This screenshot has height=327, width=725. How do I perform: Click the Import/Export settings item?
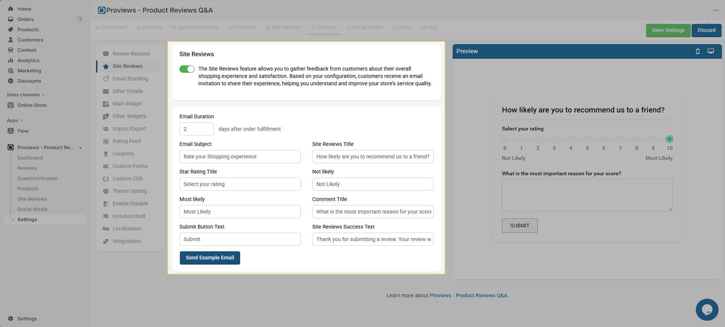129,129
